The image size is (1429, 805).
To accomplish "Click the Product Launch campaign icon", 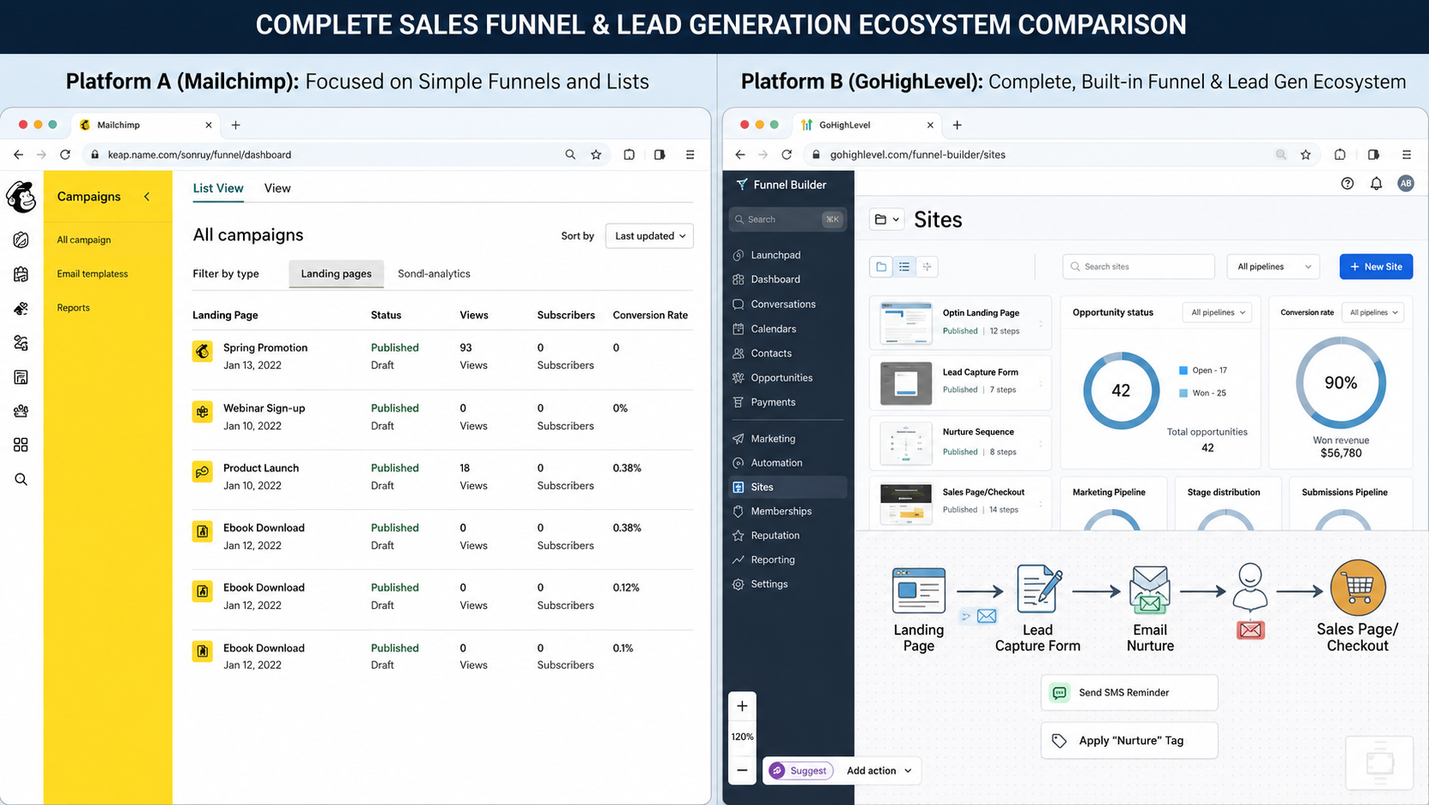I will 203,471.
